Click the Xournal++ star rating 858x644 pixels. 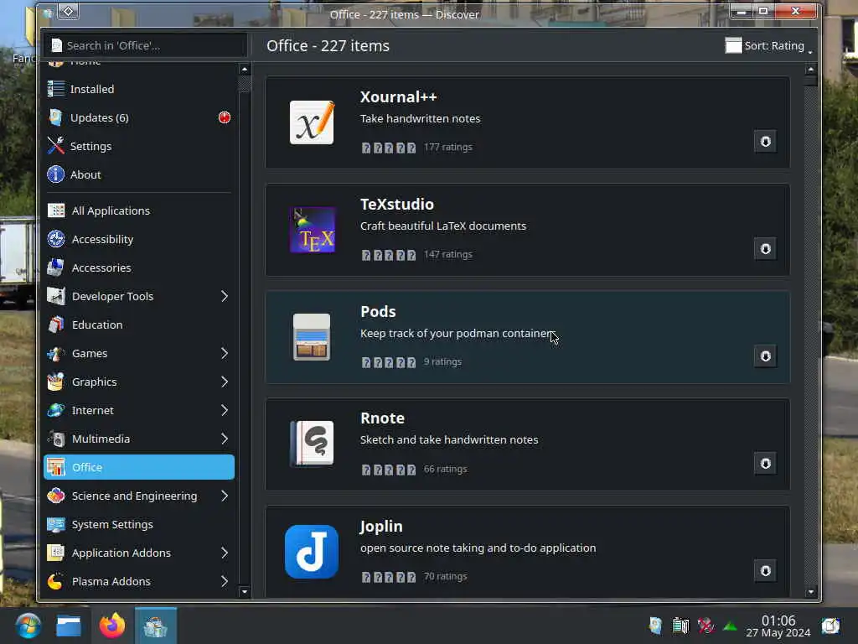pos(389,148)
